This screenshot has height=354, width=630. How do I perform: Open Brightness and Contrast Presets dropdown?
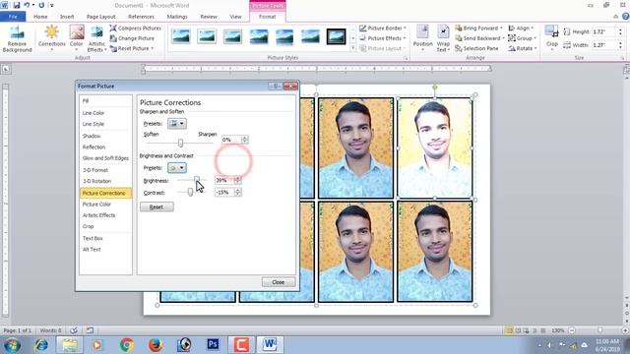point(177,168)
